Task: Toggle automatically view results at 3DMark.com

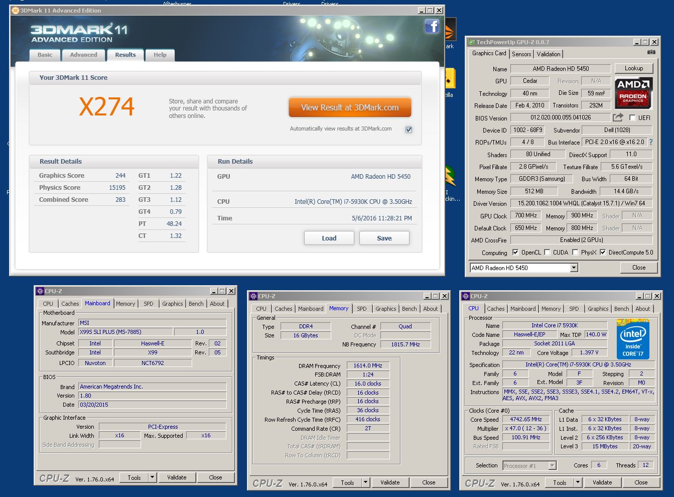Action: pyautogui.click(x=409, y=130)
